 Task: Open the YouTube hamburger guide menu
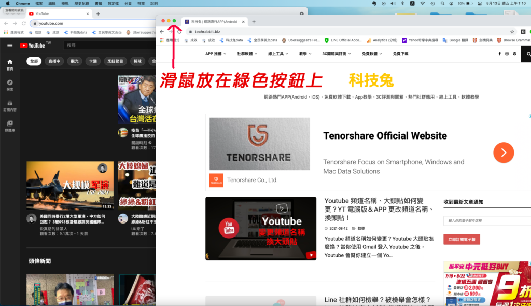pos(10,46)
